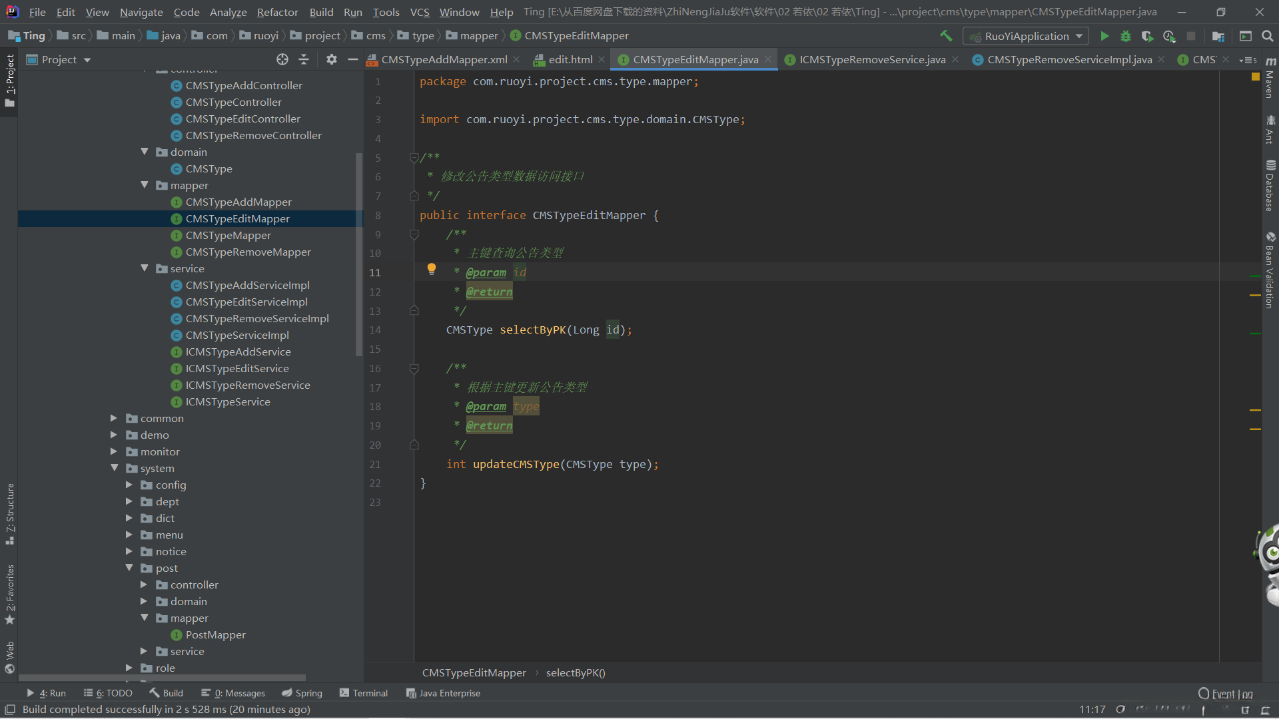The image size is (1279, 719).
Task: Click the Debug bug icon
Action: click(x=1126, y=36)
